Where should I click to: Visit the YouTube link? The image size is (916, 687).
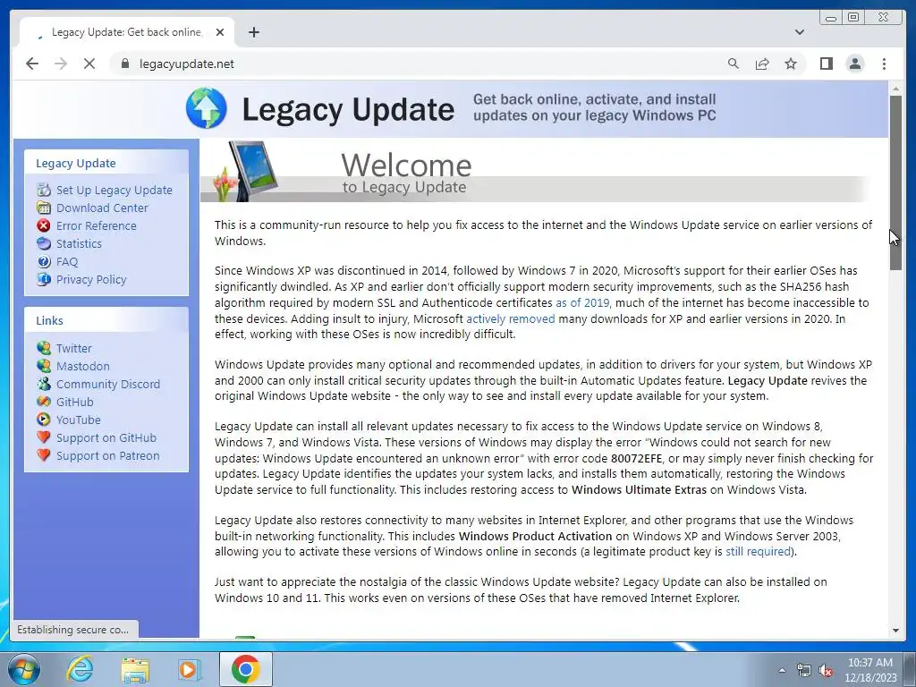pos(79,420)
